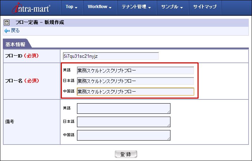Screen dimensions: 252x161
Task: Click the intra-mart logo
Action: coord(31,8)
